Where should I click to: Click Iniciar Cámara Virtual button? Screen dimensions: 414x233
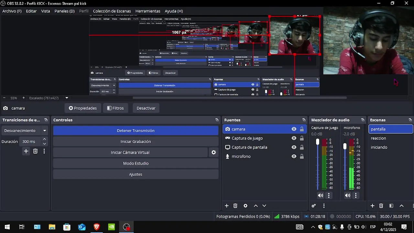pos(130,152)
